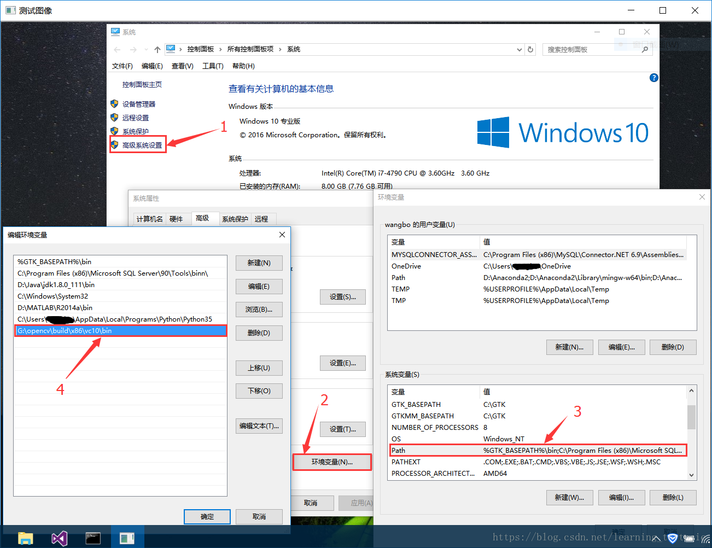Click 删除(L) for system variables

click(673, 498)
